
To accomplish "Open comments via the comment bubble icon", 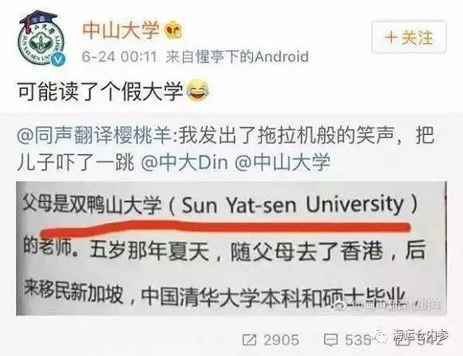I will [x=330, y=340].
